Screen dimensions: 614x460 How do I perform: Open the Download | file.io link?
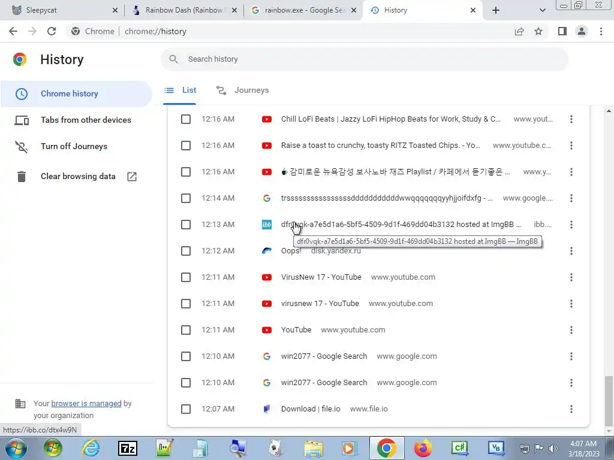tap(311, 409)
